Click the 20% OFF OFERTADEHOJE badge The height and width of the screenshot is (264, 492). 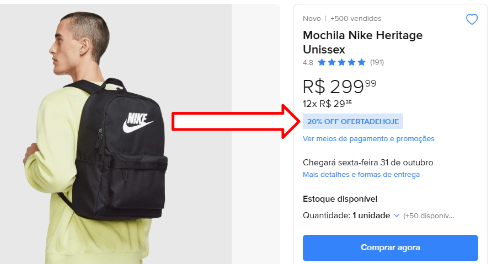[353, 121]
